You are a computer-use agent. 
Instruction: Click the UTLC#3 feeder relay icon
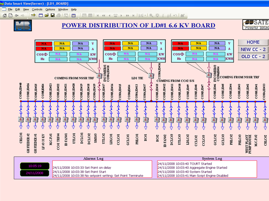point(179,120)
